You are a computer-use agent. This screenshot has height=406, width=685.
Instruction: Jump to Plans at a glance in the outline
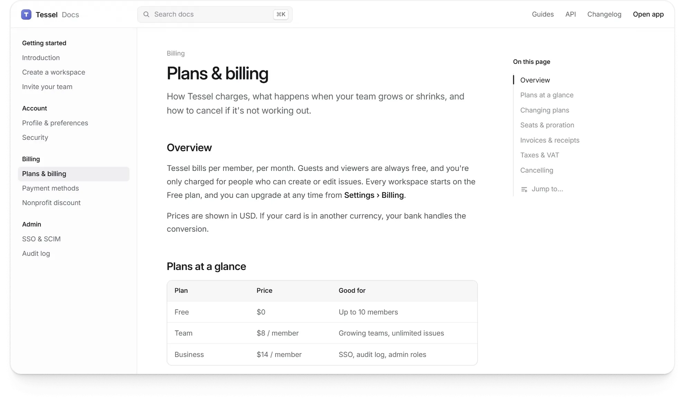tap(546, 95)
